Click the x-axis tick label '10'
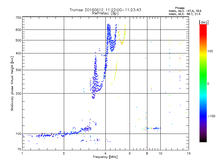 click(x=160, y=153)
